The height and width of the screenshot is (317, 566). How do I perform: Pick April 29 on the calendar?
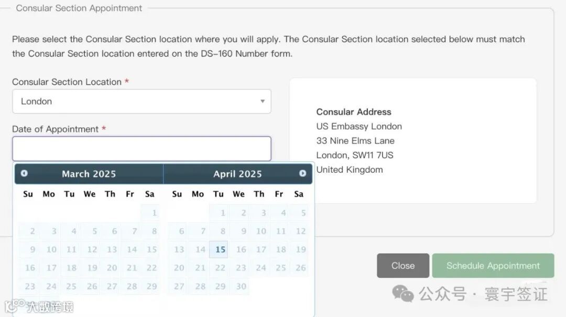220,286
